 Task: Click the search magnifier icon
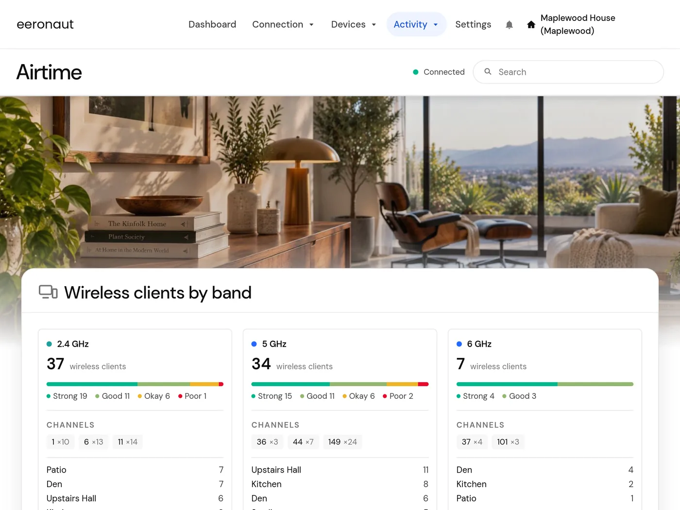488,72
